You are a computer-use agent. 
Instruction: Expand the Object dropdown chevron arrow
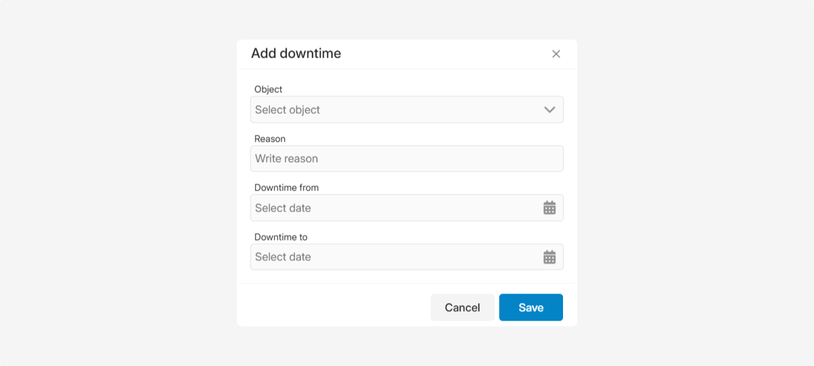point(549,110)
